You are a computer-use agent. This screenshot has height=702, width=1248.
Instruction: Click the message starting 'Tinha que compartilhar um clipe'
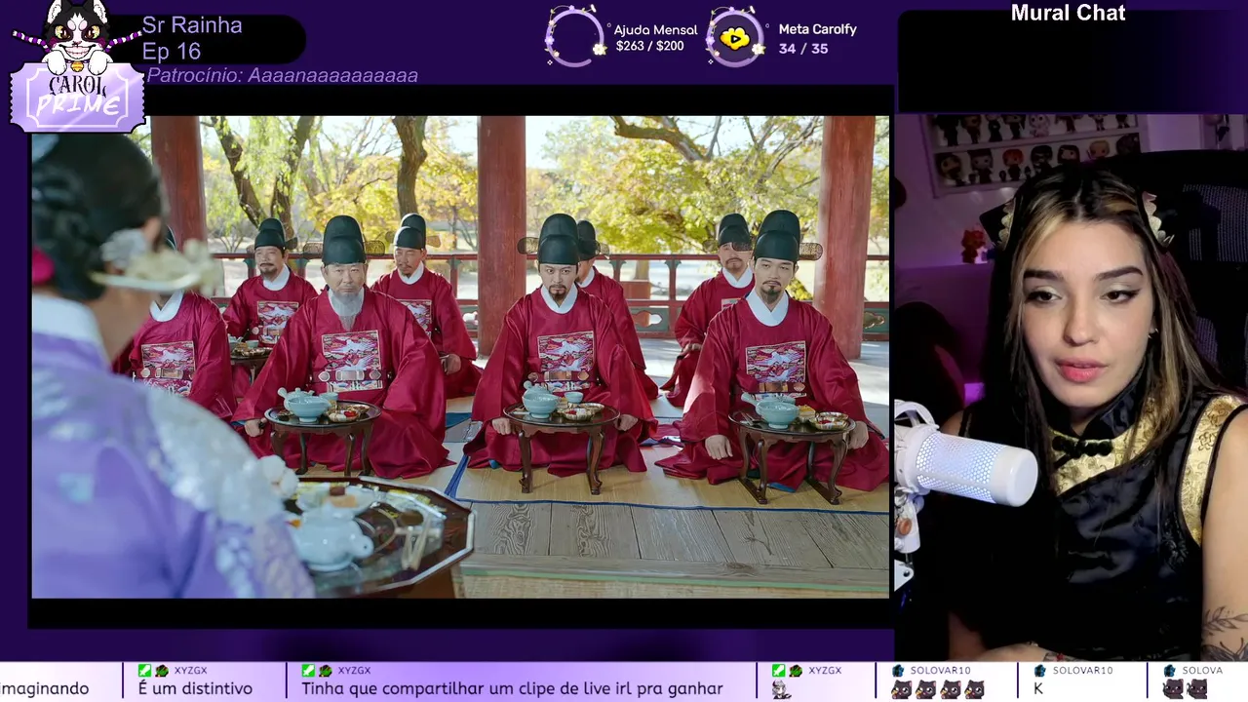512,688
